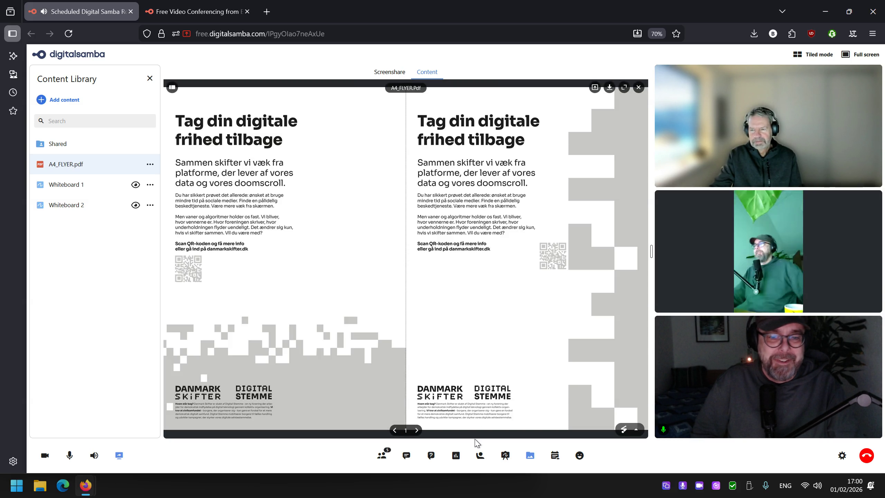
Task: Open more options for Whiteboard 2
Action: (150, 205)
